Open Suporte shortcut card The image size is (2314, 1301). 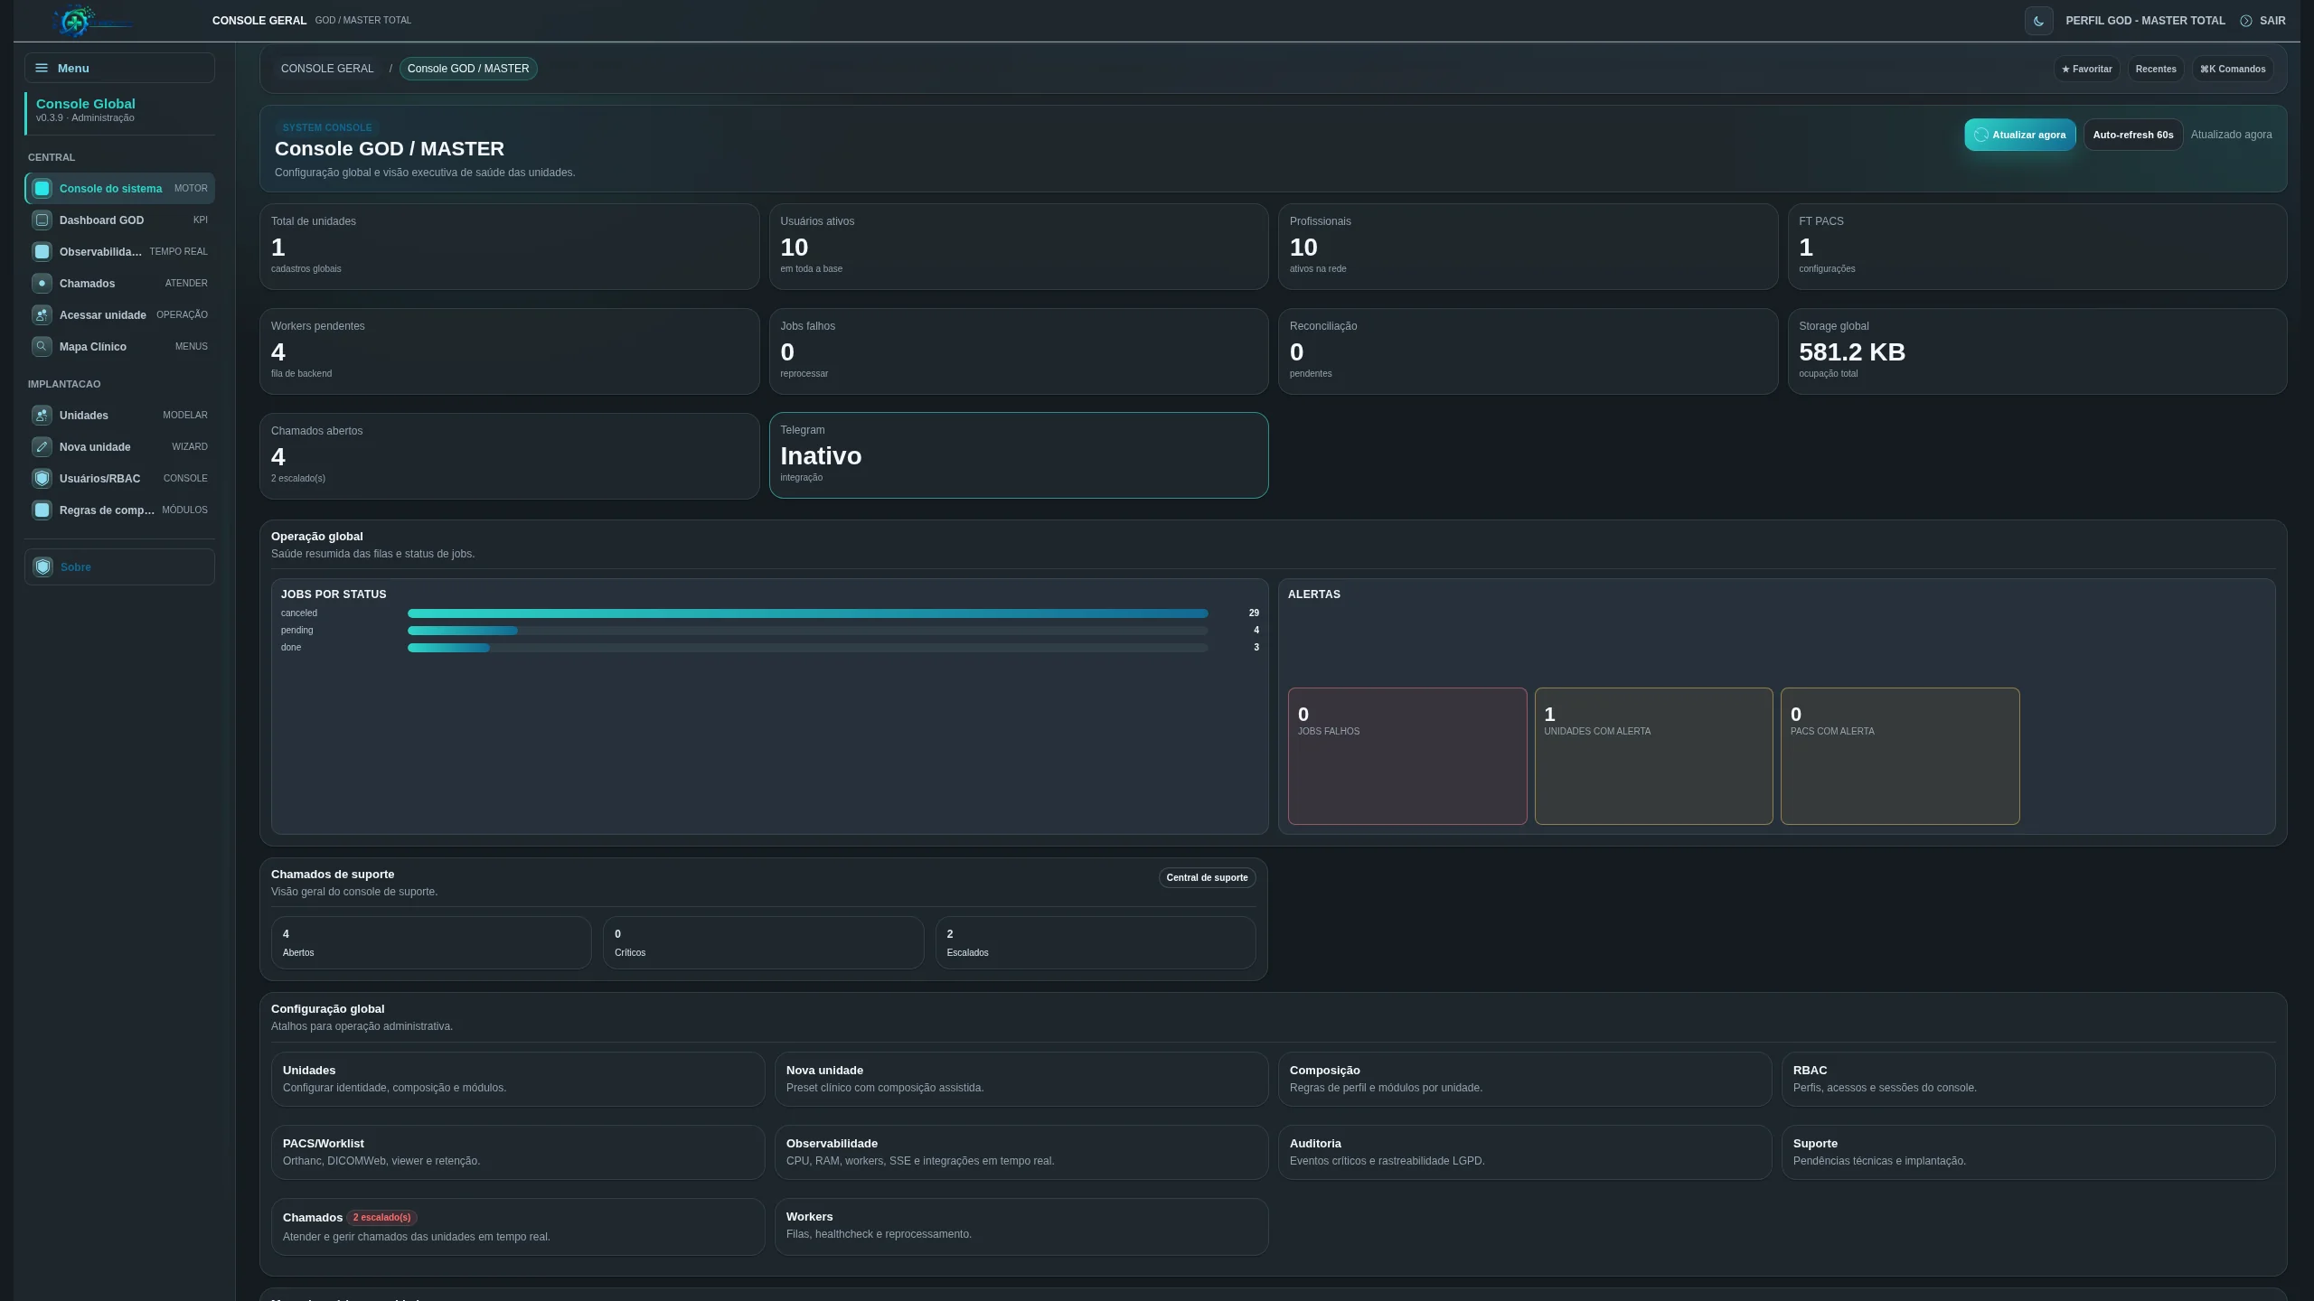tap(2028, 1152)
